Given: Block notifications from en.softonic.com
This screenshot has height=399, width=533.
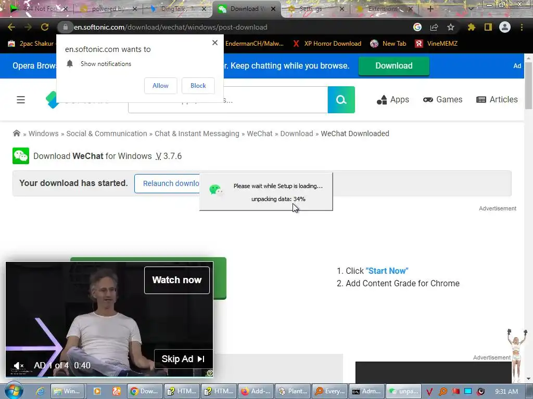Looking at the screenshot, I should pos(198,86).
